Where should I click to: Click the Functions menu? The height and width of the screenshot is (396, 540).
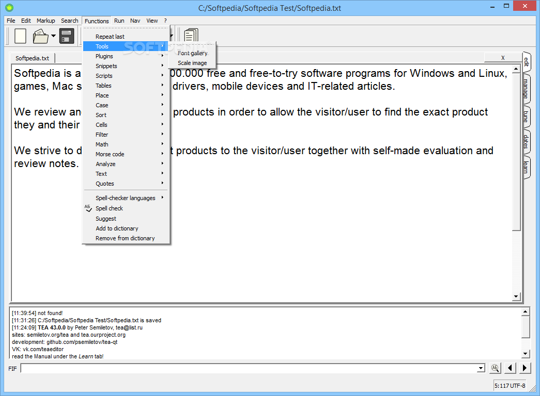(97, 21)
